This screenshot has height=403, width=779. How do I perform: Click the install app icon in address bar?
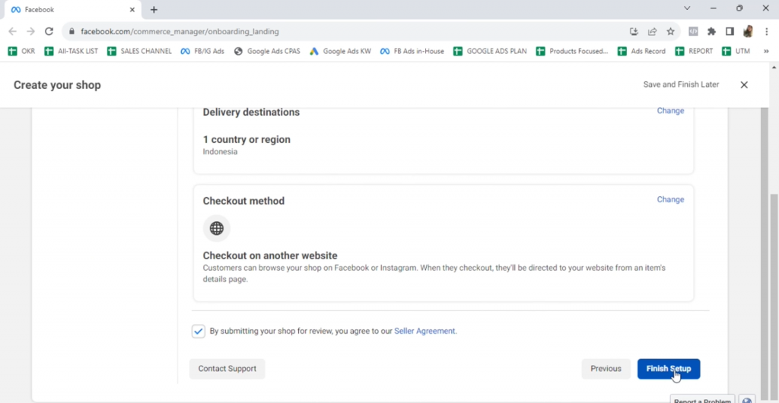coord(634,31)
